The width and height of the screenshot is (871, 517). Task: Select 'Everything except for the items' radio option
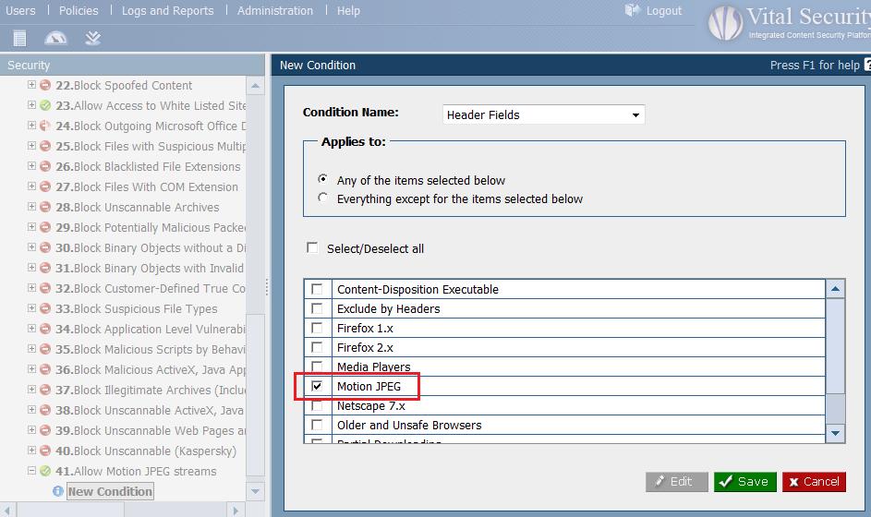[322, 198]
